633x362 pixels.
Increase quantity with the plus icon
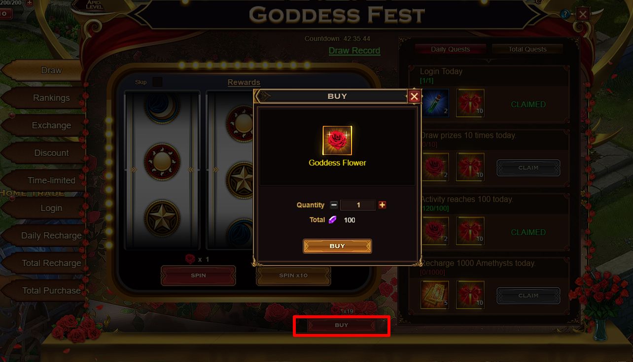click(382, 205)
